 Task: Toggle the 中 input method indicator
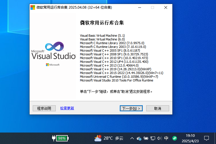(x=166, y=138)
